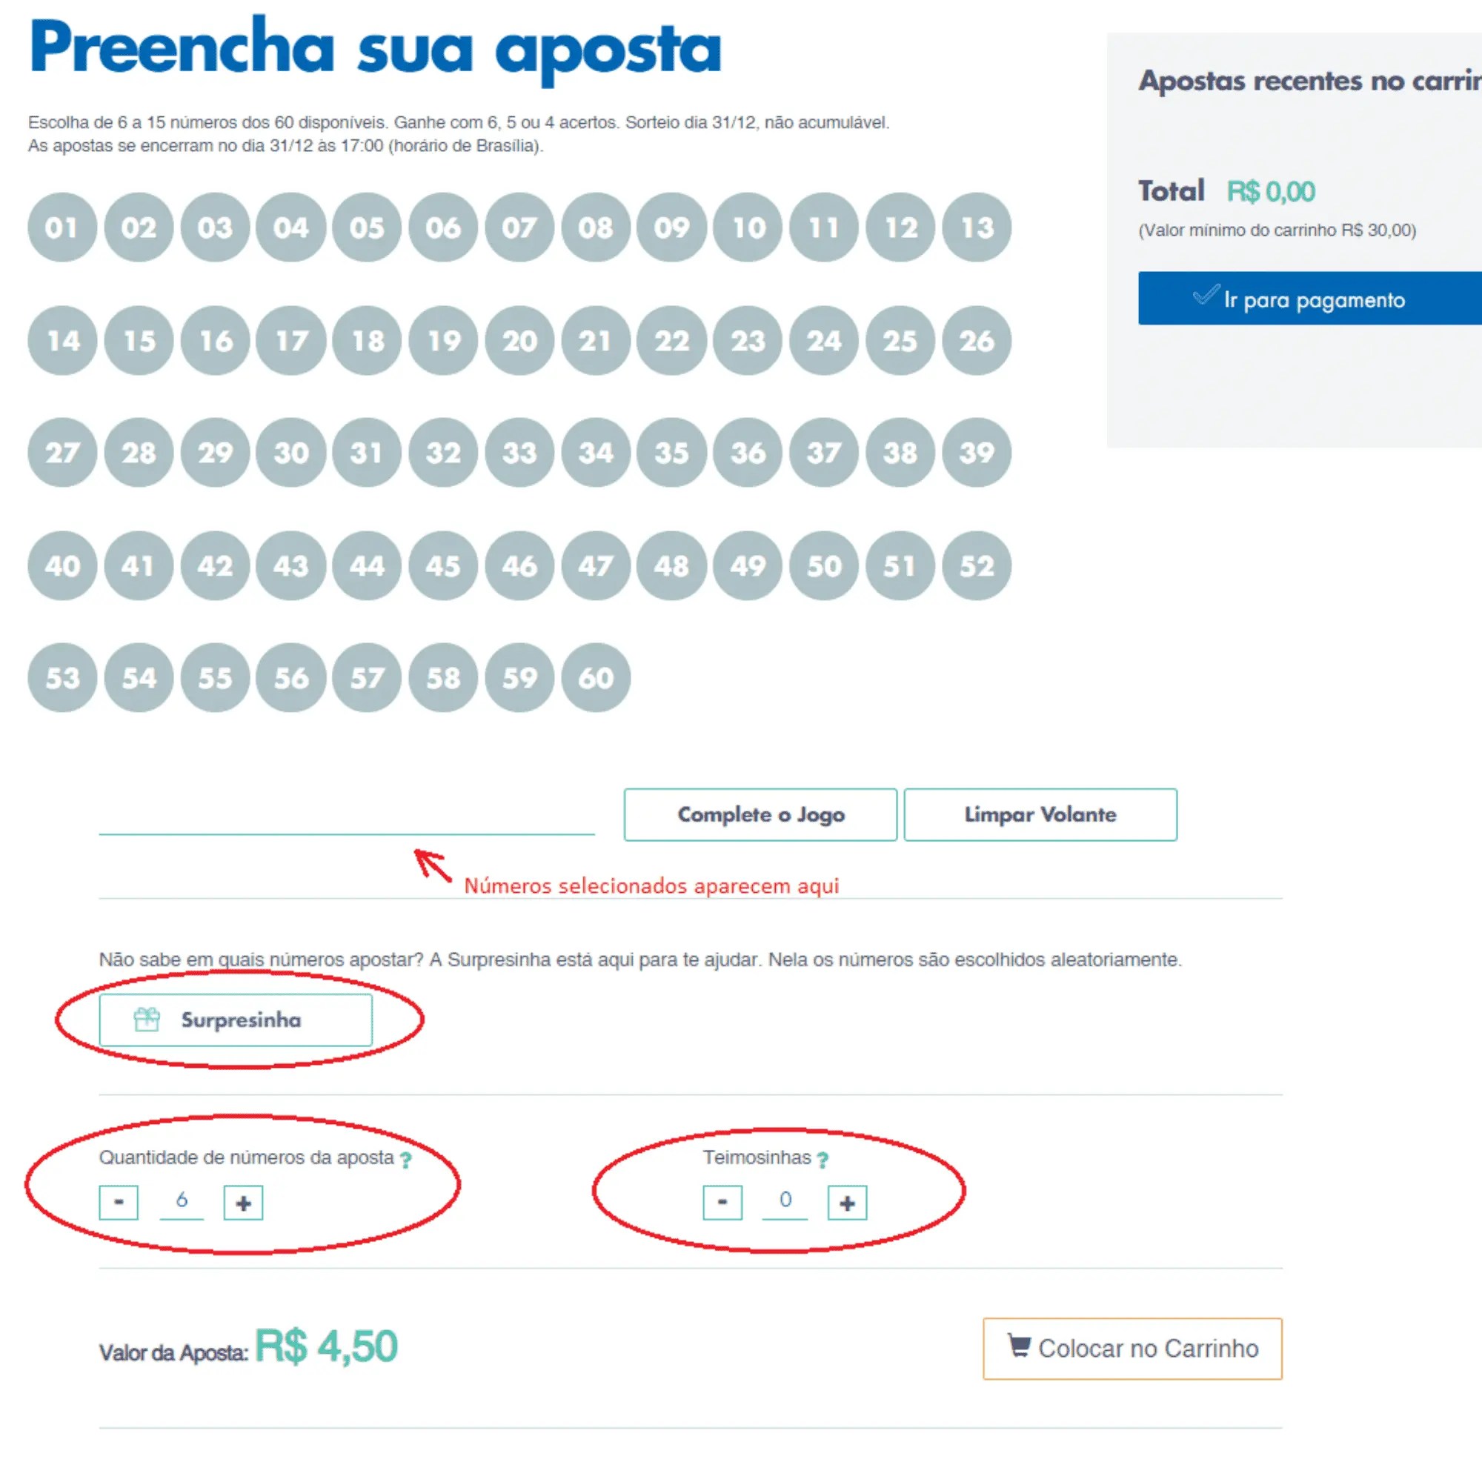Select lottery number 60
The image size is (1482, 1482).
tap(596, 677)
